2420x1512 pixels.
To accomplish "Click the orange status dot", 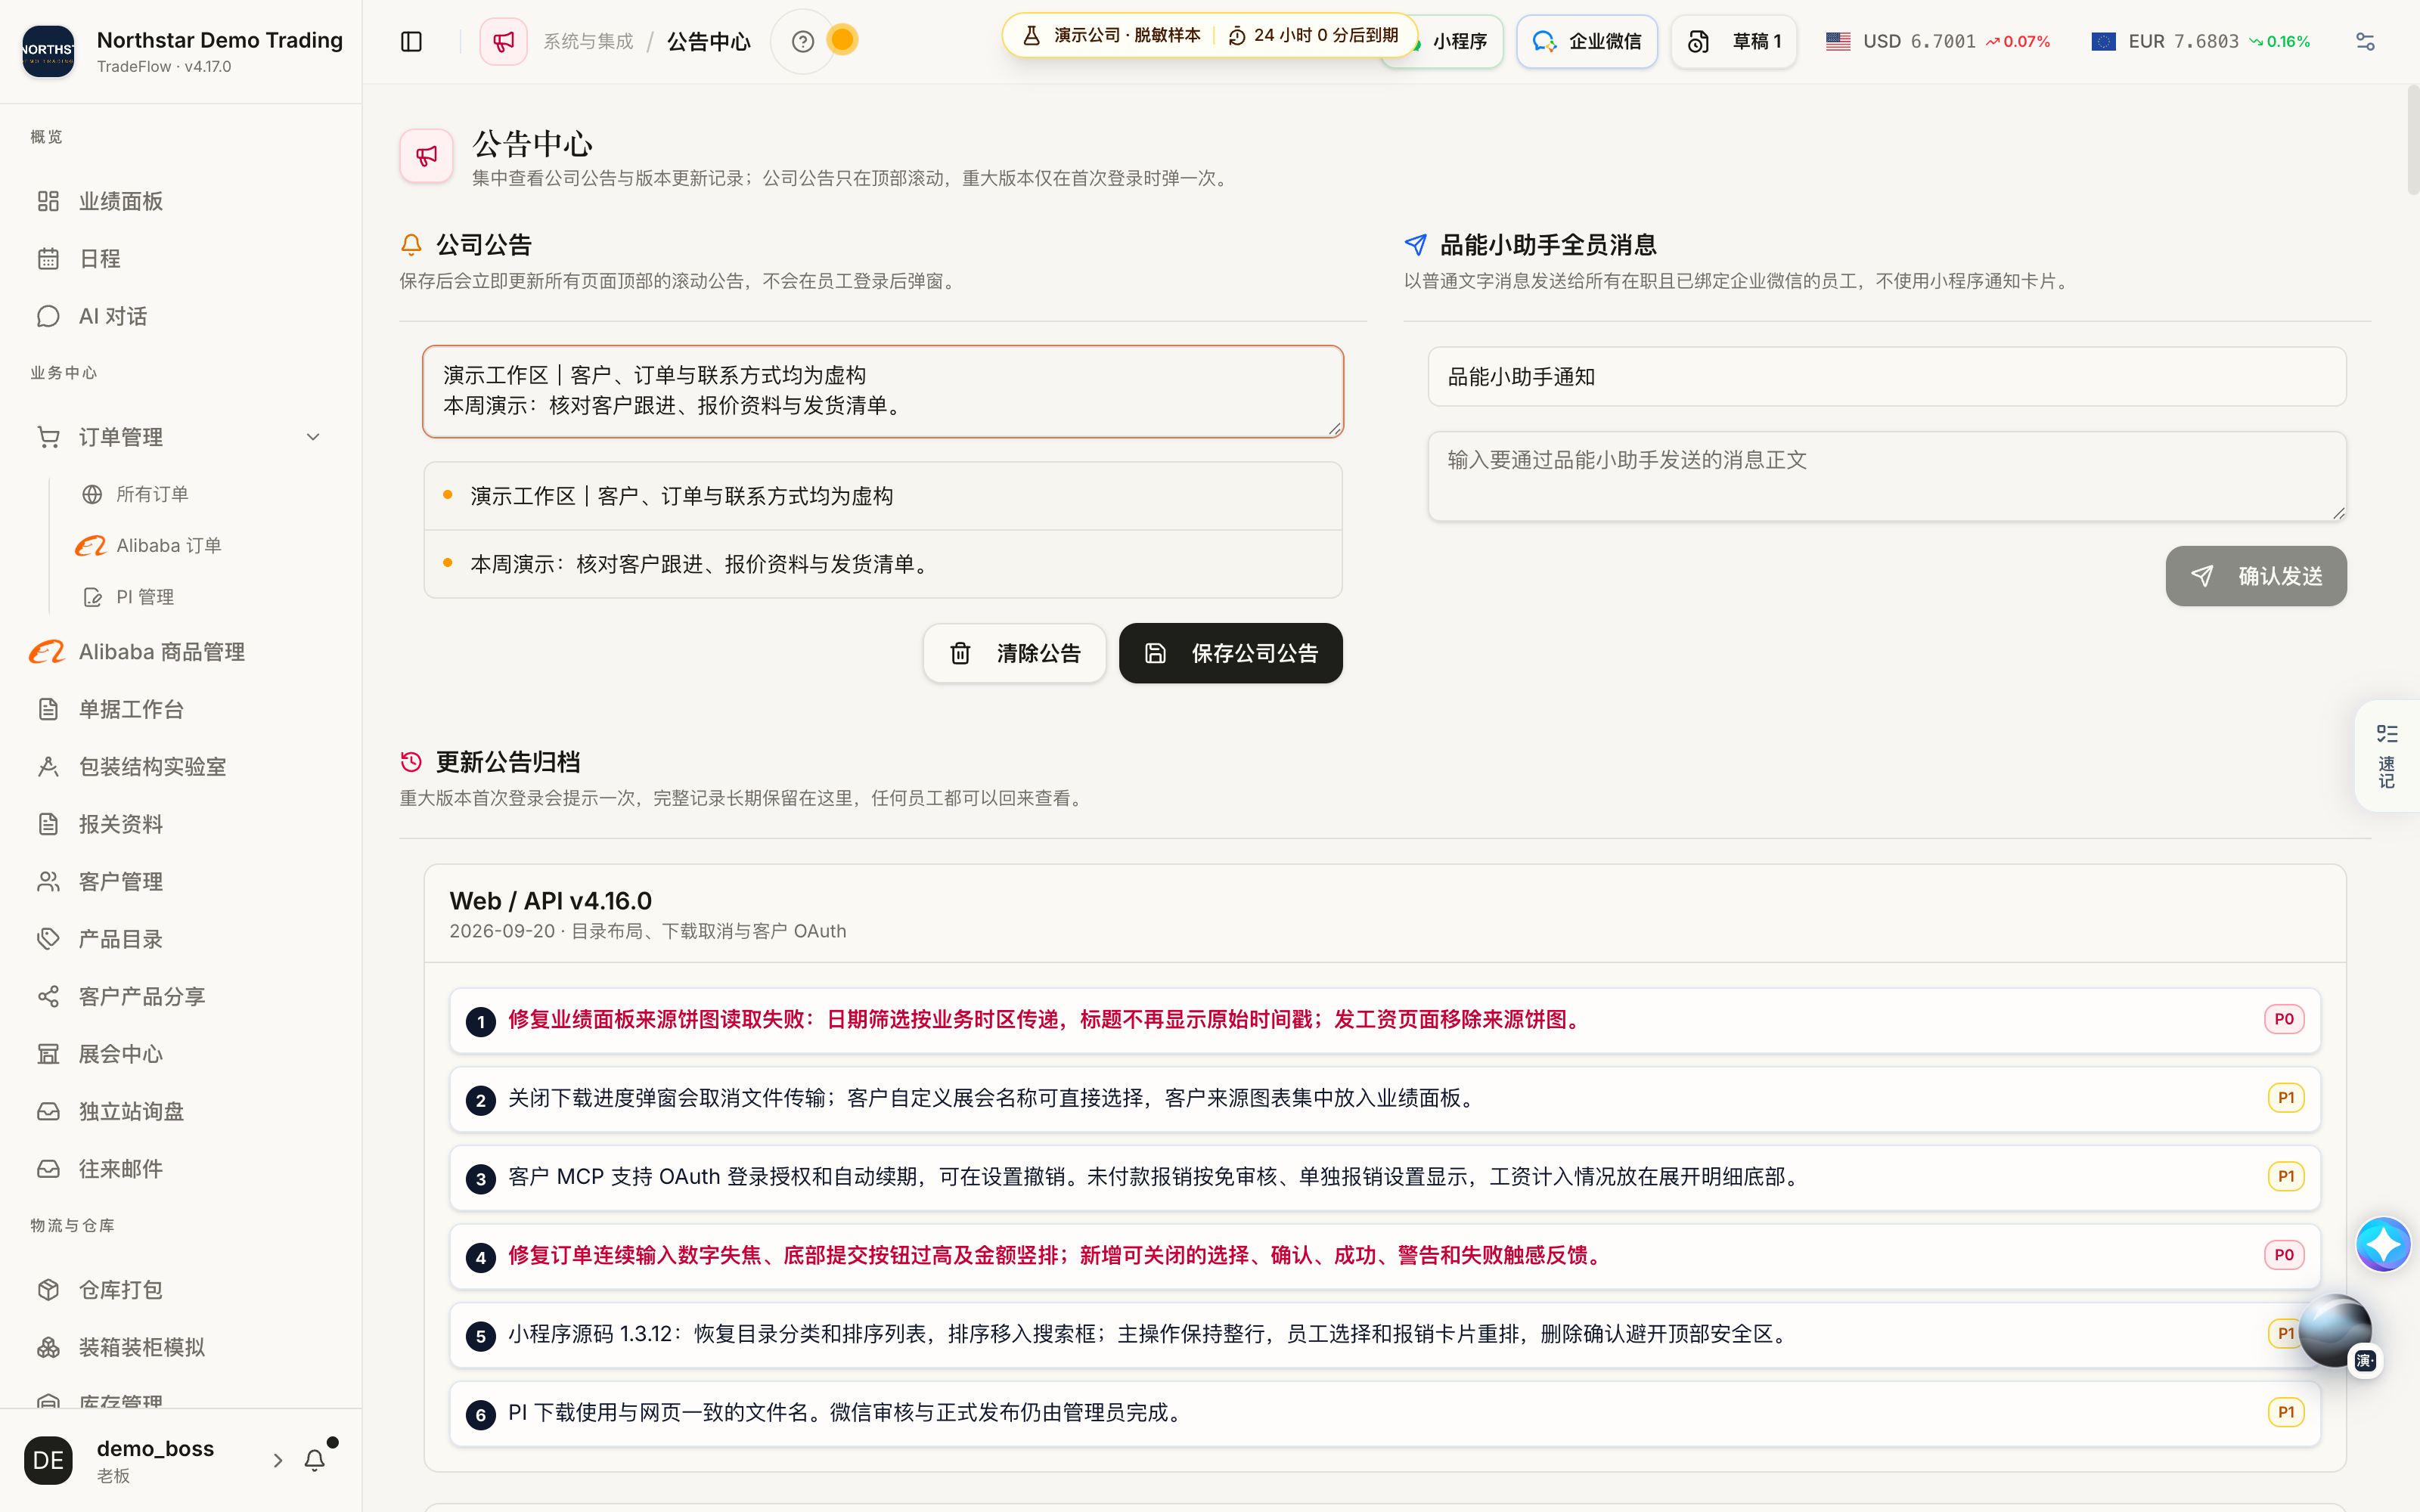I will coord(843,40).
